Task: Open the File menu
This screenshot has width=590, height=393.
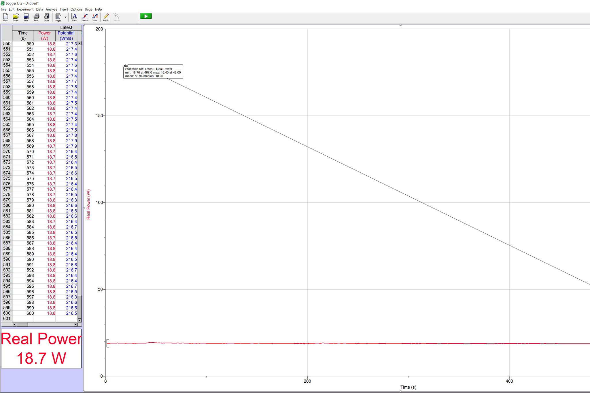Action: tap(4, 9)
